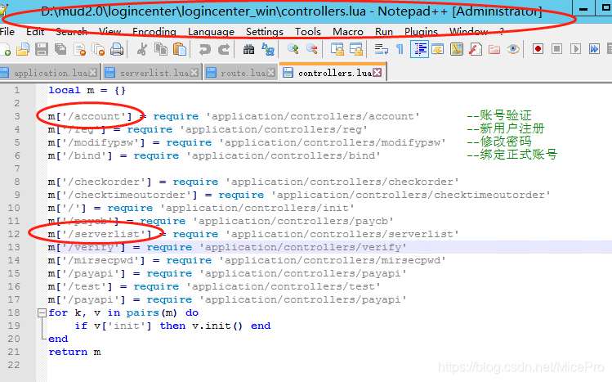Click the Close All documents icon
The image size is (612, 382).
[x=98, y=49]
